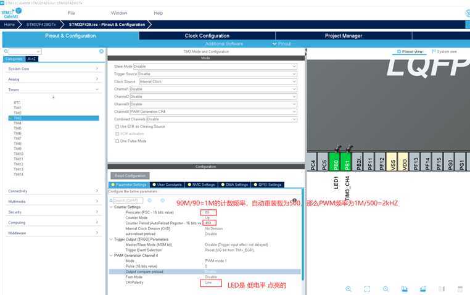Go to previous parameter search result
The height and width of the screenshot is (295, 470).
[x=149, y=200]
